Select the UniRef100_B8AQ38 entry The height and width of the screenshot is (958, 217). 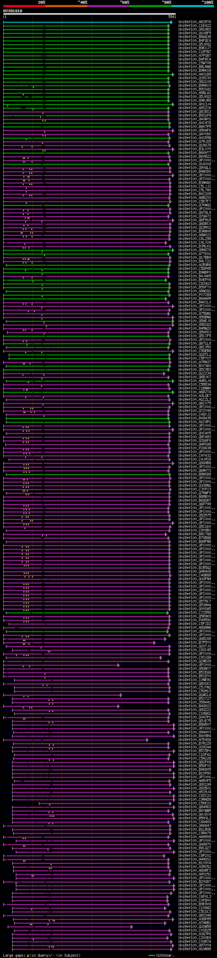195,37
